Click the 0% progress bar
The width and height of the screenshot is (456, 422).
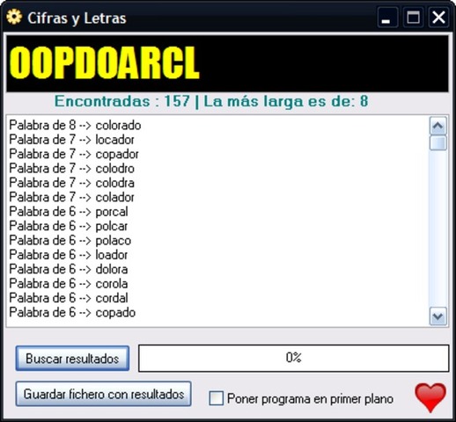294,358
